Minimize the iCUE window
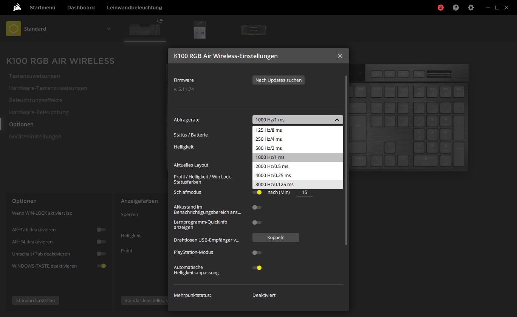The image size is (517, 317). [x=488, y=8]
